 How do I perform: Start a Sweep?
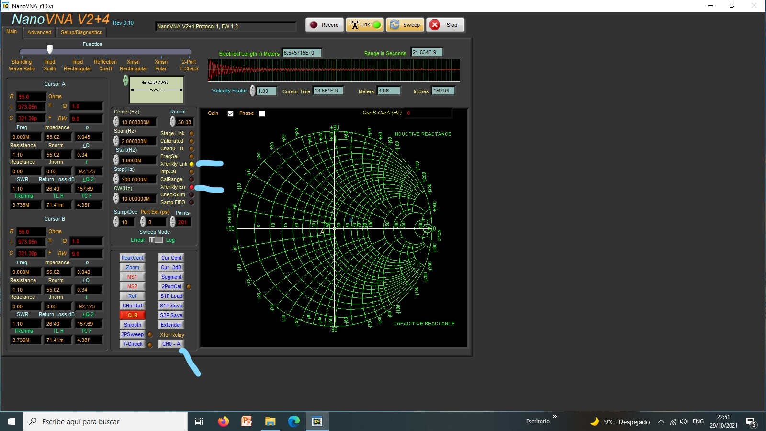pos(405,25)
